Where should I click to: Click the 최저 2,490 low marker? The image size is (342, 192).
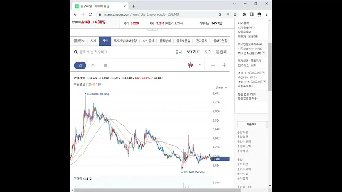point(193,172)
